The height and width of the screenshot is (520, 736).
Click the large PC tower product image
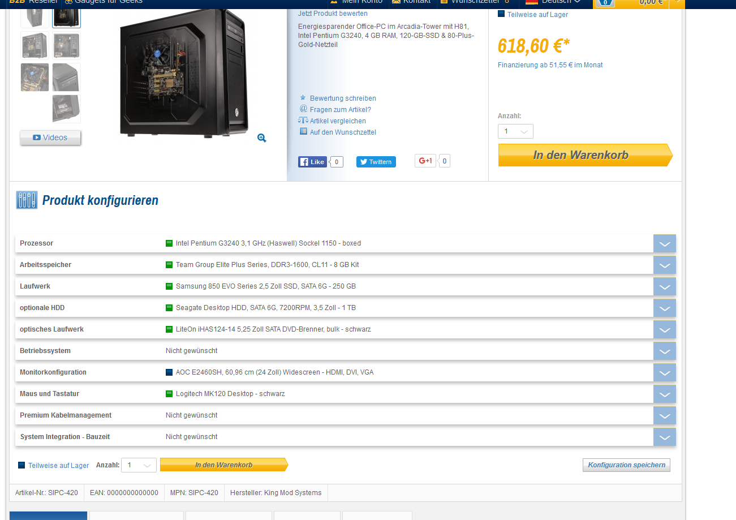click(184, 74)
